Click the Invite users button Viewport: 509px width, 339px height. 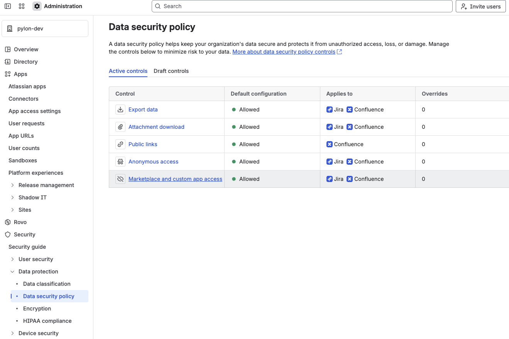point(480,6)
